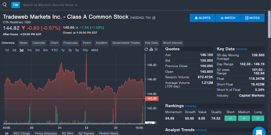271x135 pixels.
Task: Open Key Data (more) link
Action: click(x=241, y=49)
